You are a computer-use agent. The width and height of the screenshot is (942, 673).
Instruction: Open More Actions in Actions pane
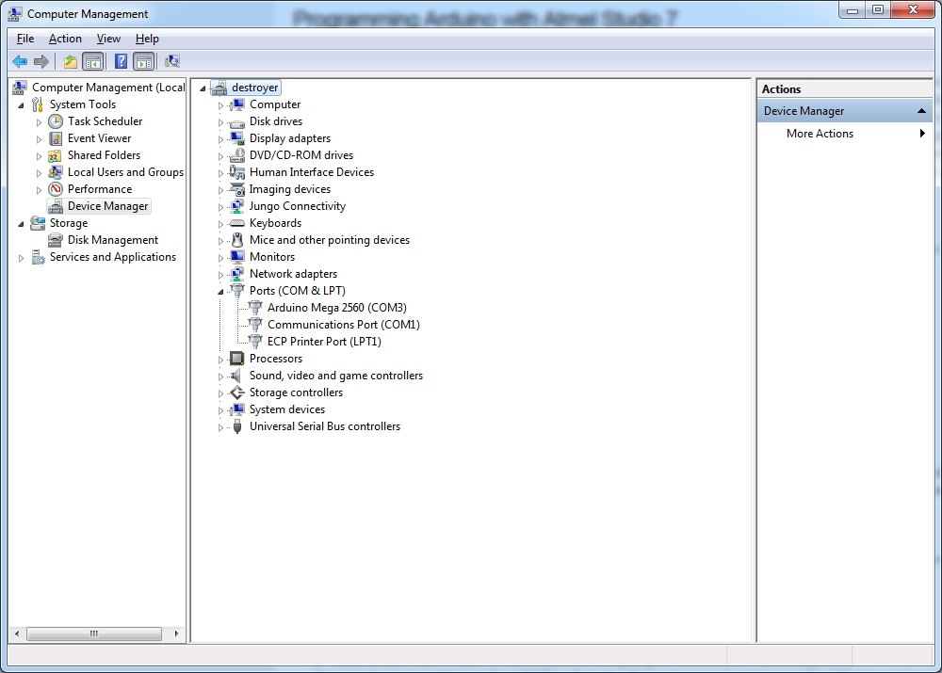[x=820, y=134]
